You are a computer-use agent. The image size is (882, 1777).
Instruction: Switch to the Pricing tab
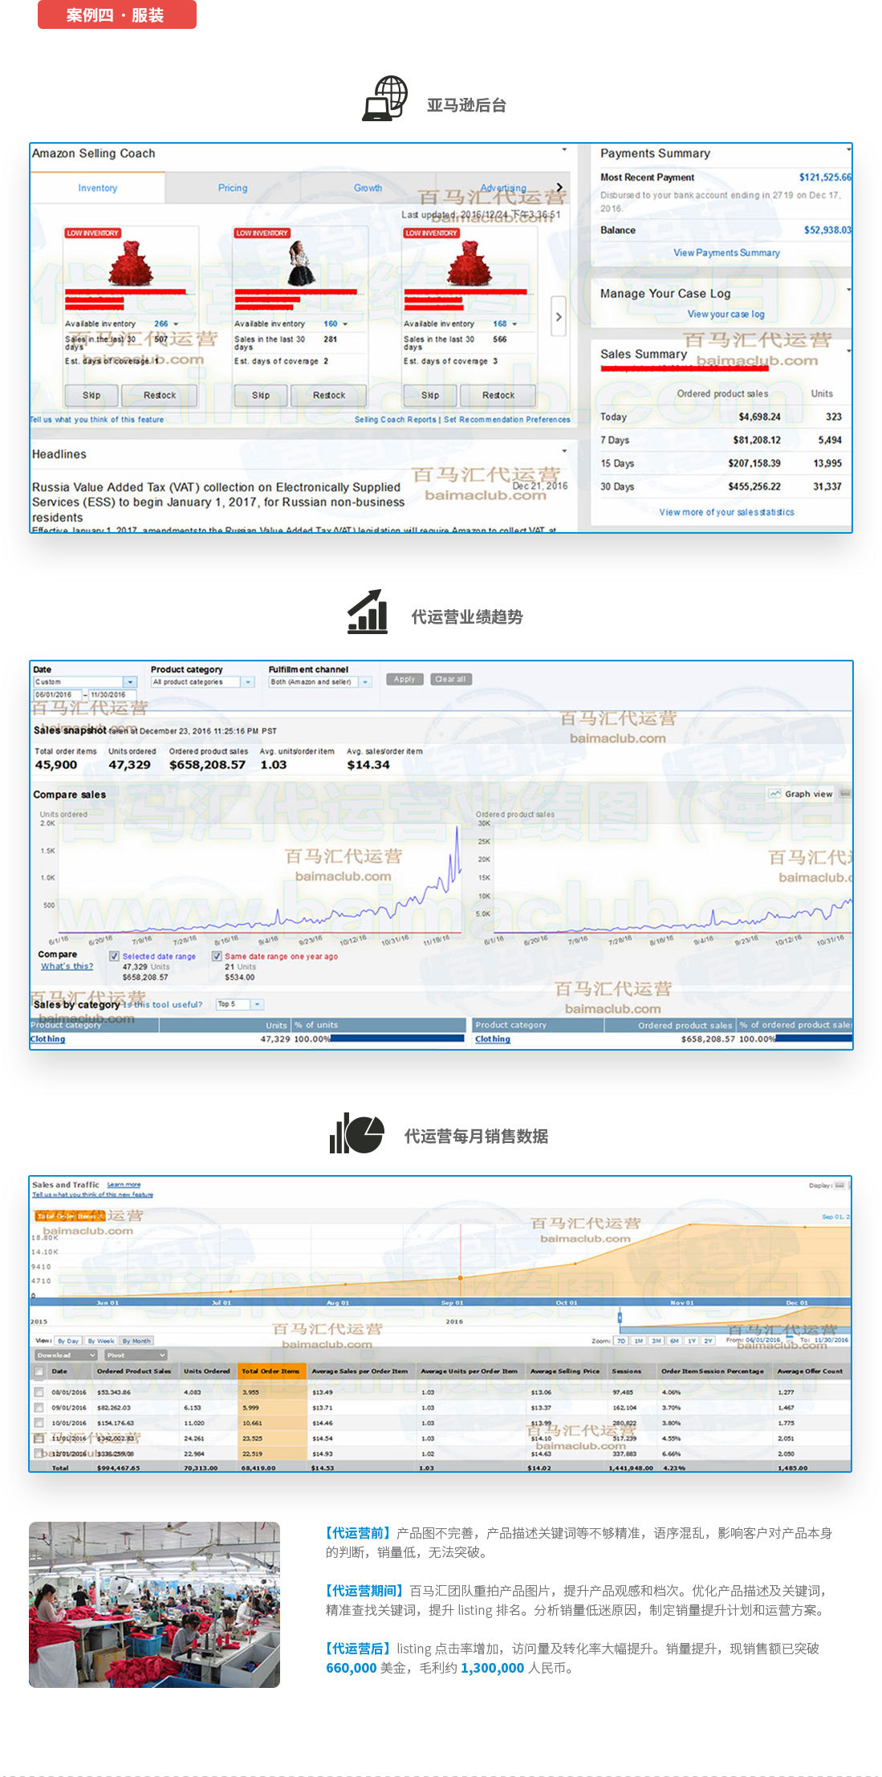pyautogui.click(x=233, y=188)
